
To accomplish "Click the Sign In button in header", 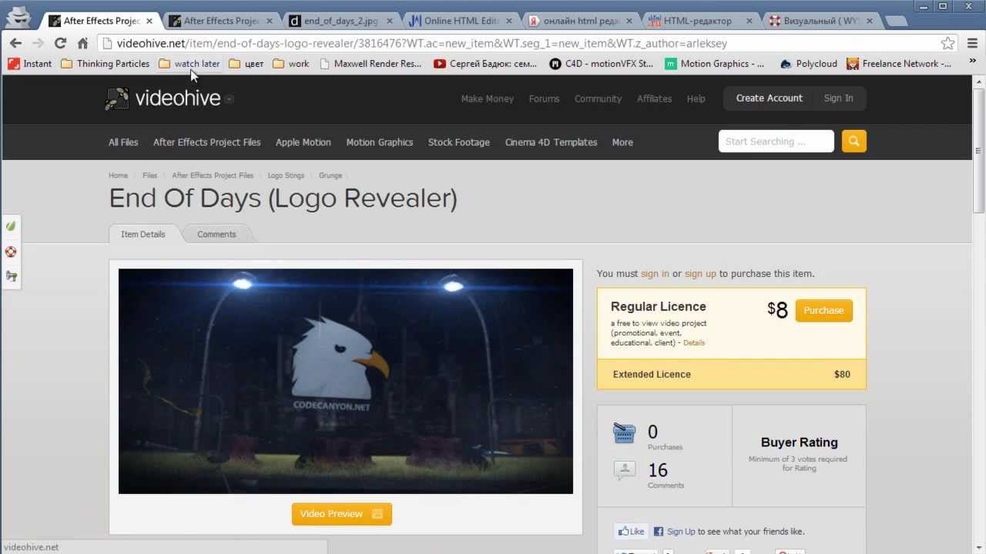I will click(838, 98).
